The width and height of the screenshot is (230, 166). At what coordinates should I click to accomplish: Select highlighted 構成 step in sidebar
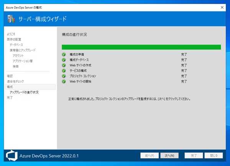[30, 87]
